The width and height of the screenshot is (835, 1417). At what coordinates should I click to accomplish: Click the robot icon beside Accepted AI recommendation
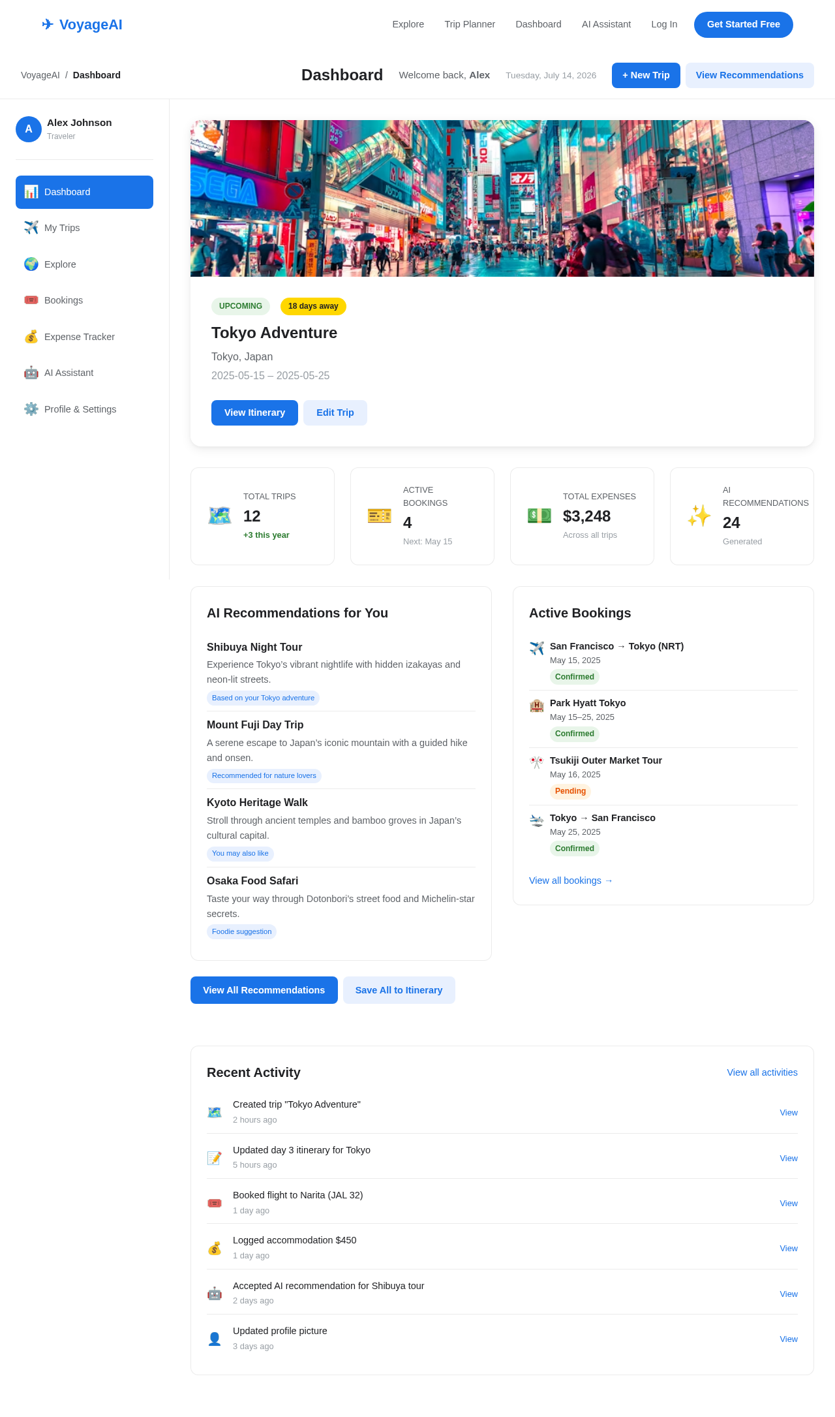(x=215, y=1294)
